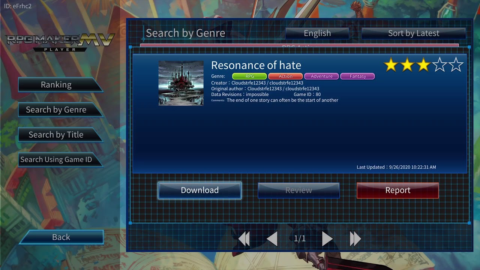Screen dimensions: 480x270
Task: Open the Ranking menu
Action: pos(60,85)
